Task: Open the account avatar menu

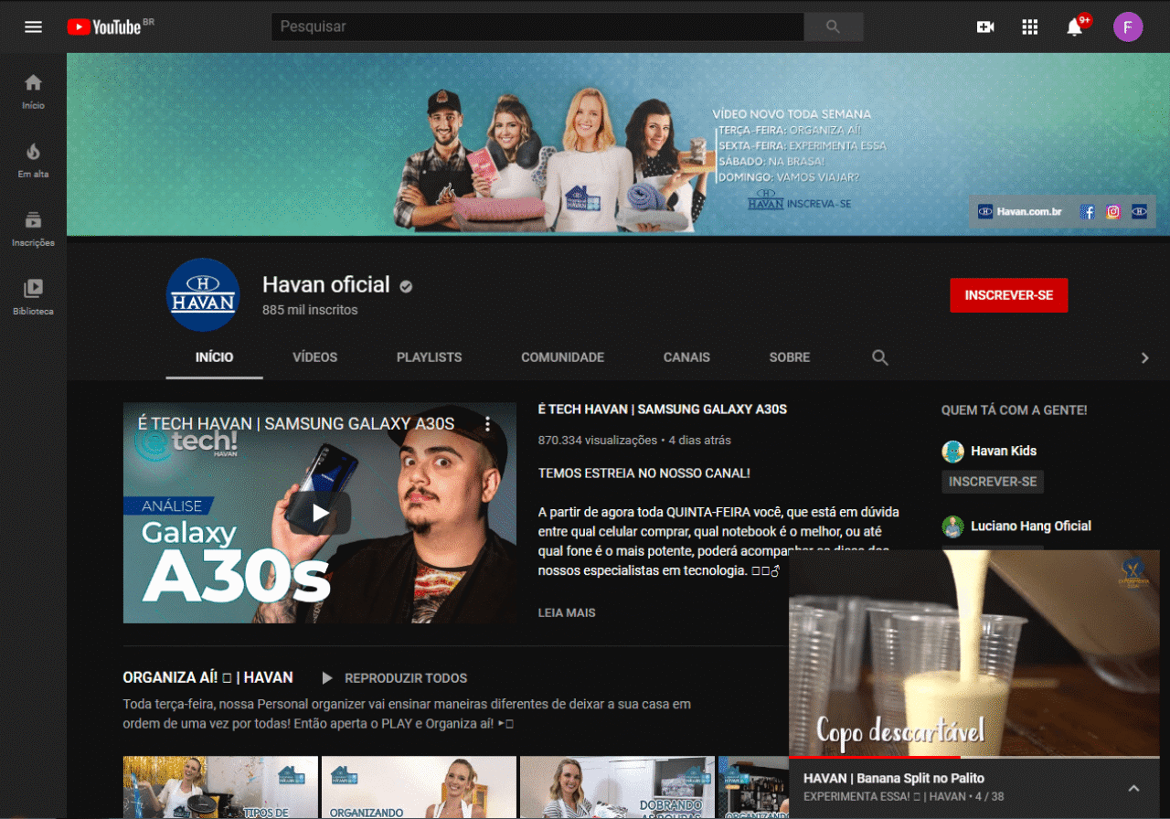Action: click(x=1128, y=27)
